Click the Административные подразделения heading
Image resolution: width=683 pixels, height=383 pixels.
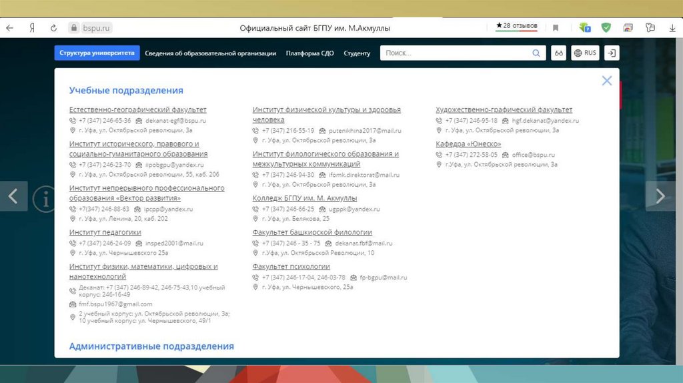tap(151, 346)
